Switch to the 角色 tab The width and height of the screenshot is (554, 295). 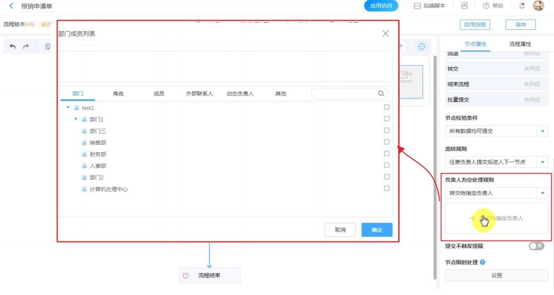pos(118,94)
